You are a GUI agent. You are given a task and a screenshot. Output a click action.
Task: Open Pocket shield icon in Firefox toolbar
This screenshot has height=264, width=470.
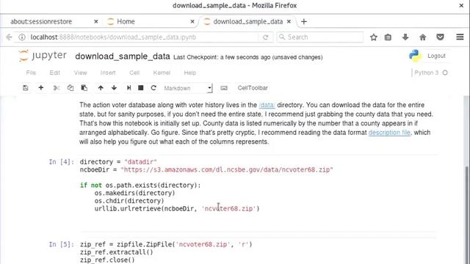point(440,37)
